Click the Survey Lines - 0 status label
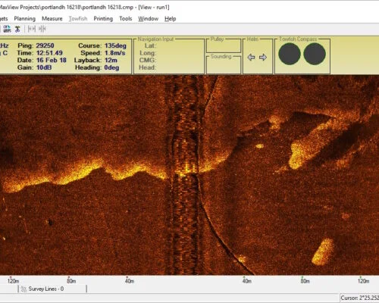Image resolution: width=379 pixels, height=303 pixels. tap(46, 289)
